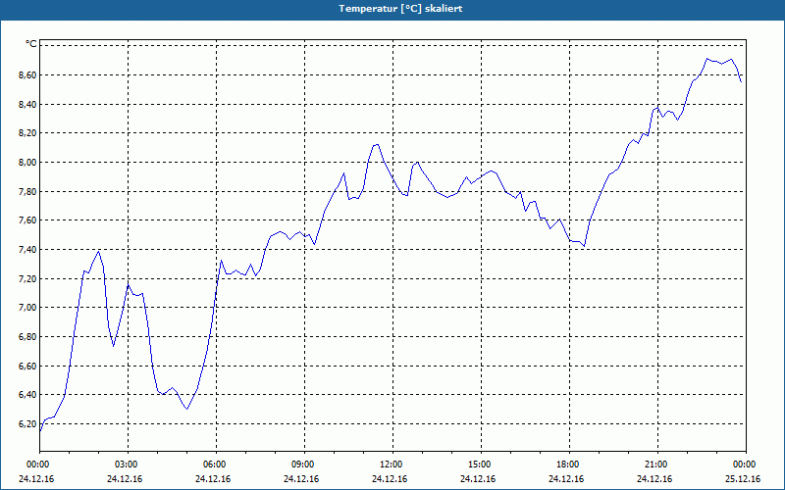Click the 24.12.16 date under 18:00
Screen dimensions: 785x490
coord(566,479)
